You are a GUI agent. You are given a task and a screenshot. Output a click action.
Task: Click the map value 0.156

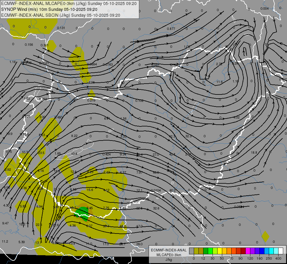click(29, 45)
